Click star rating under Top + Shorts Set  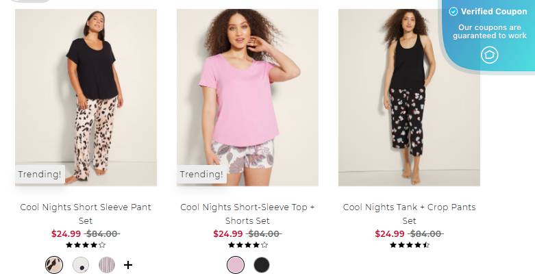click(247, 244)
